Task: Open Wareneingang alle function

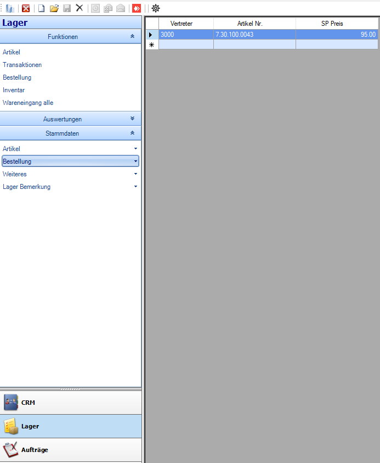Action: tap(28, 103)
